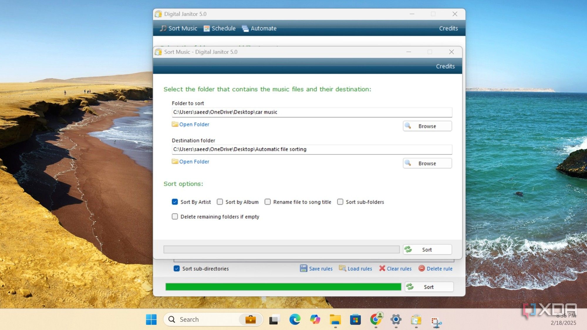Click the Folder to sort path field
Image resolution: width=587 pixels, height=330 pixels.
(312, 112)
